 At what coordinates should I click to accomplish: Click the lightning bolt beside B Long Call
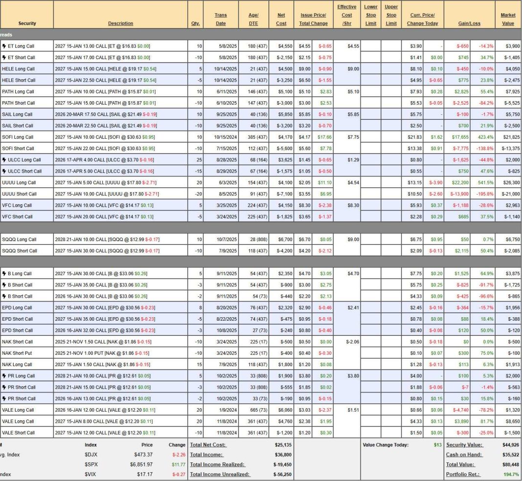click(4, 274)
